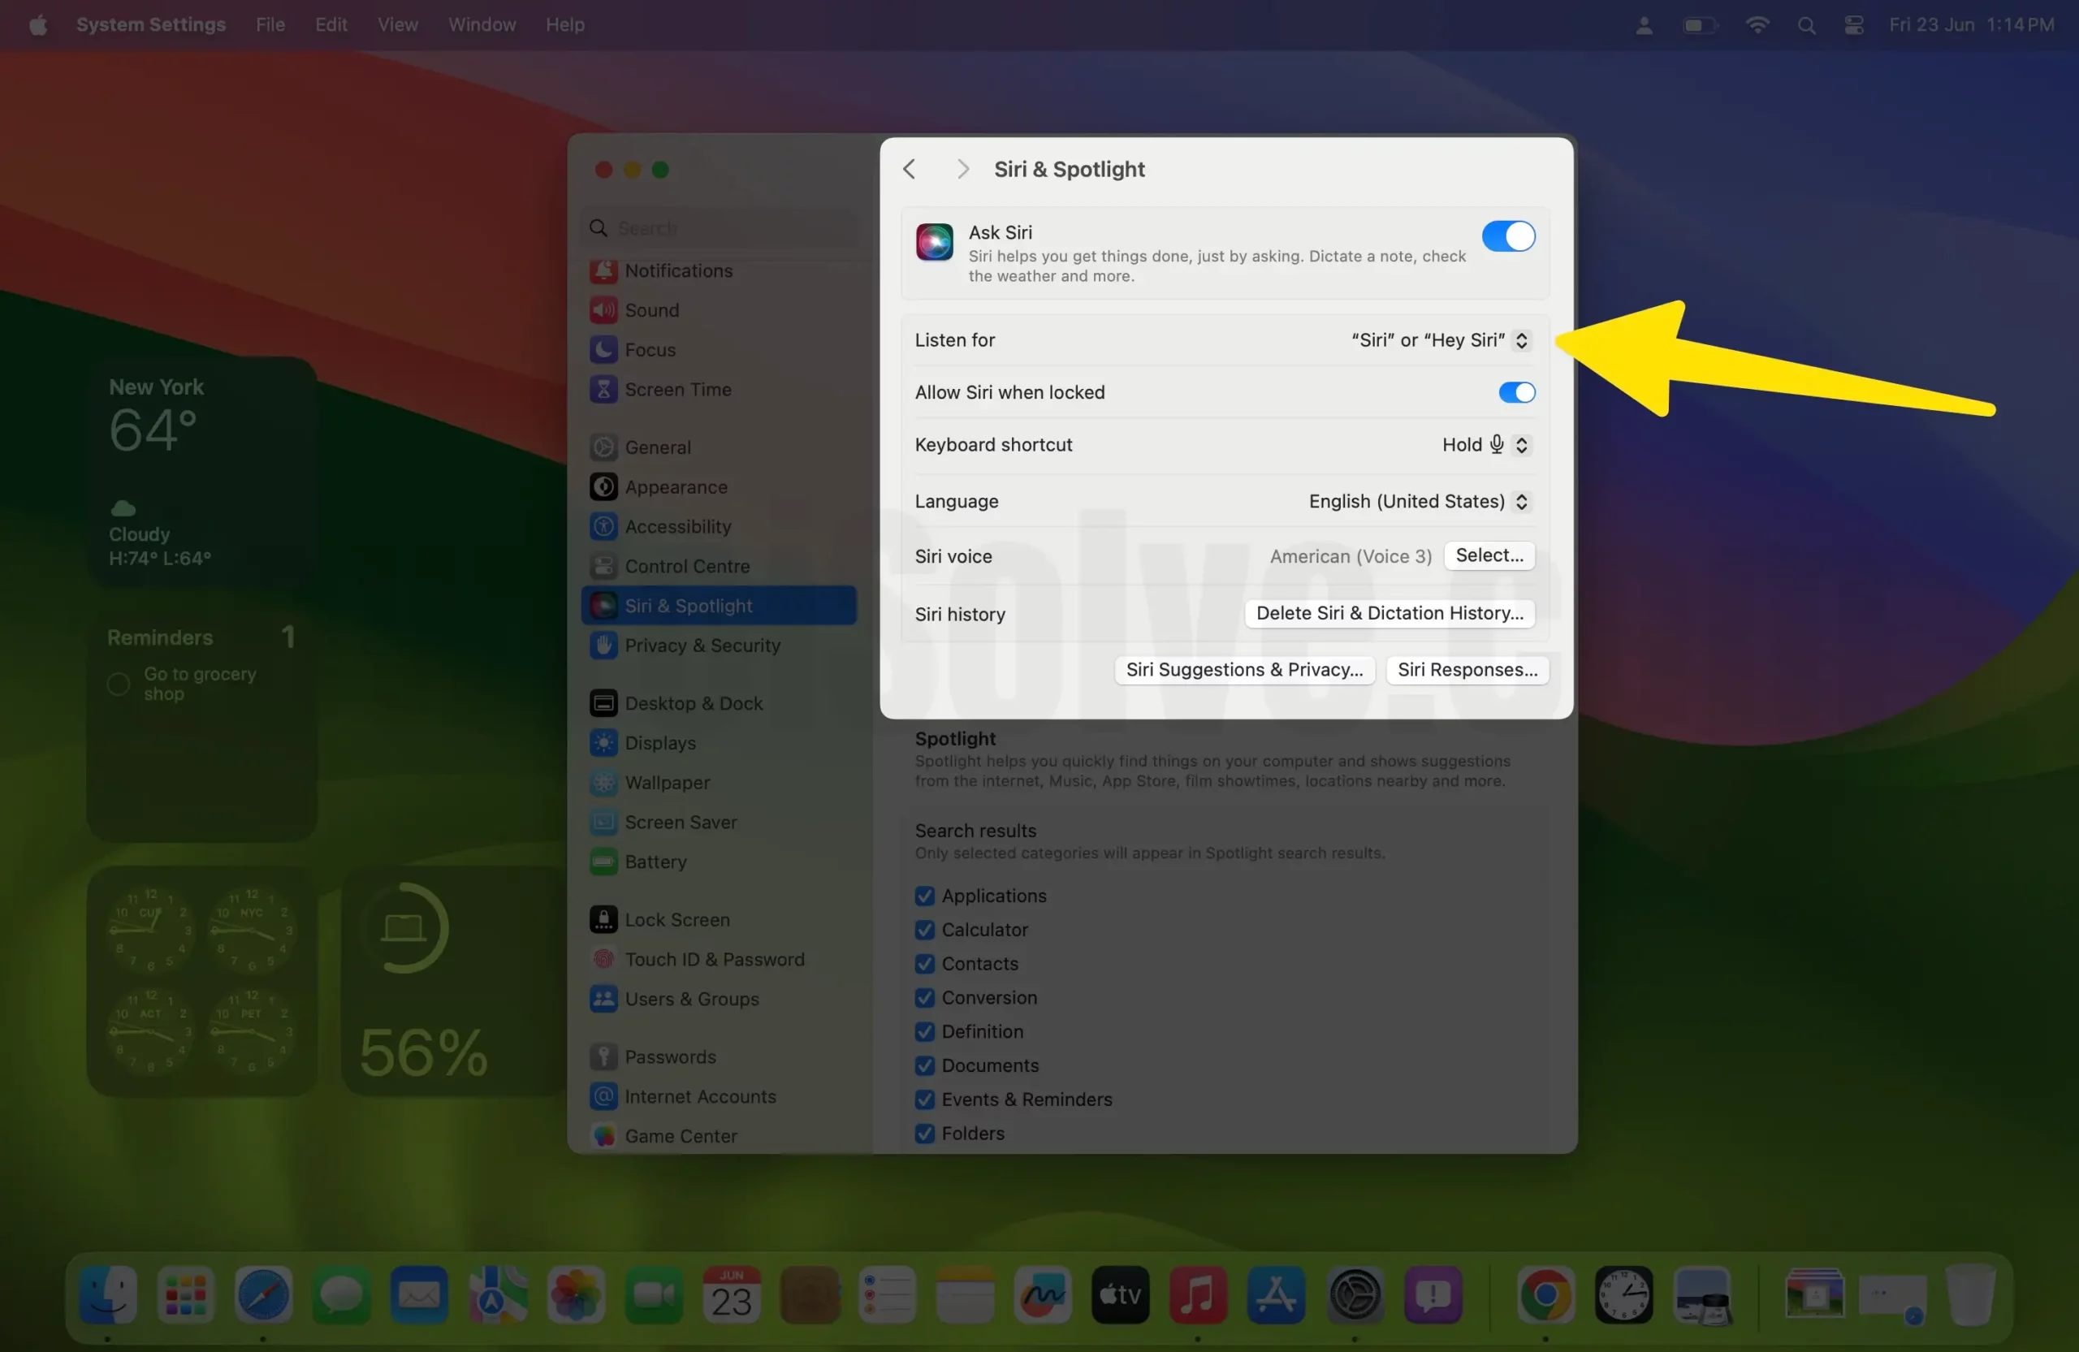The height and width of the screenshot is (1352, 2079).
Task: Open Wallpaper settings
Action: click(718, 783)
